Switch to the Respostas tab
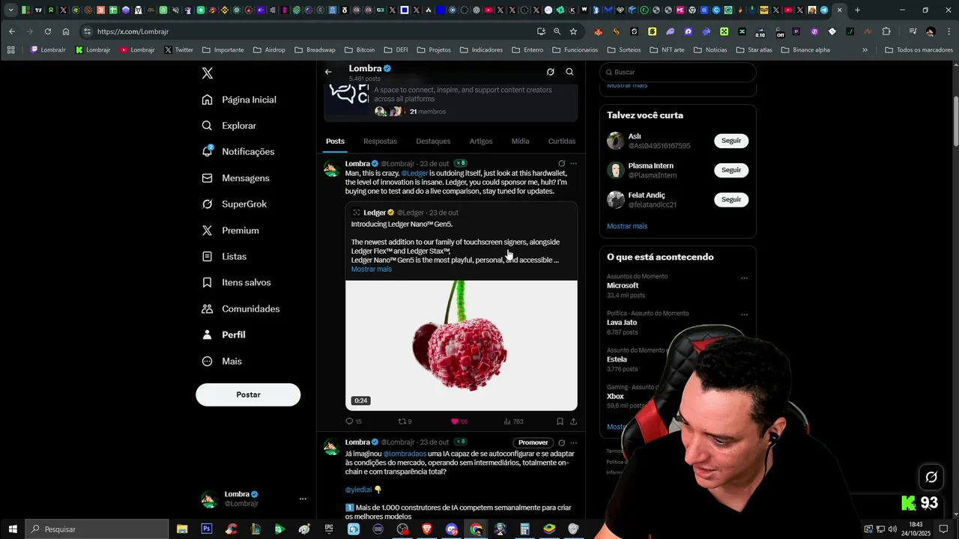This screenshot has width=959, height=539. tap(380, 141)
